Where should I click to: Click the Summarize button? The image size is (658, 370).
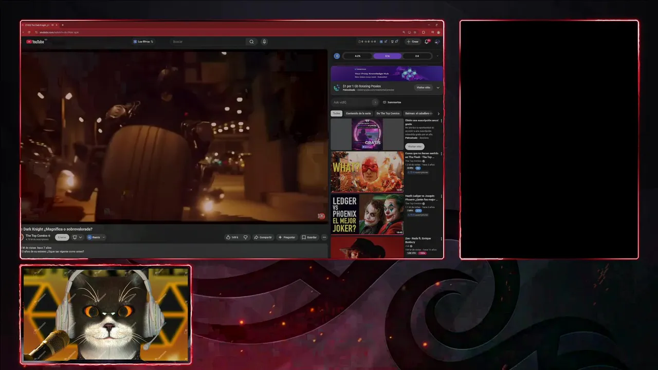(x=392, y=102)
